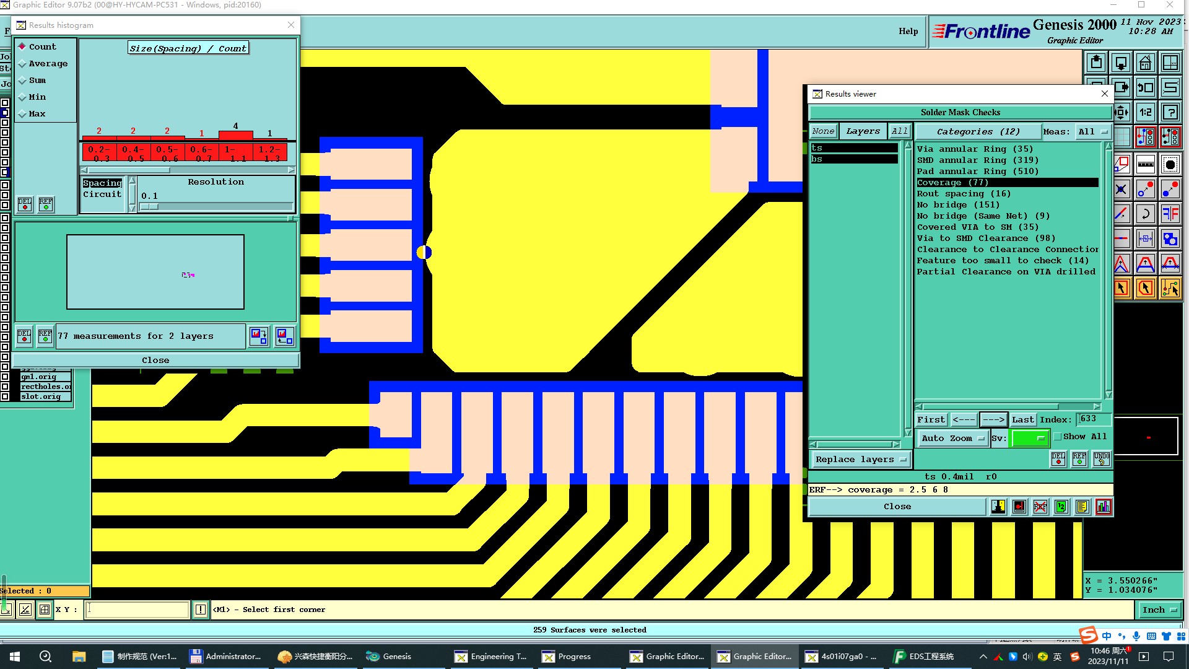Image resolution: width=1189 pixels, height=669 pixels.
Task: Click crossed-out REF icon in Results viewer
Action: tap(1040, 507)
